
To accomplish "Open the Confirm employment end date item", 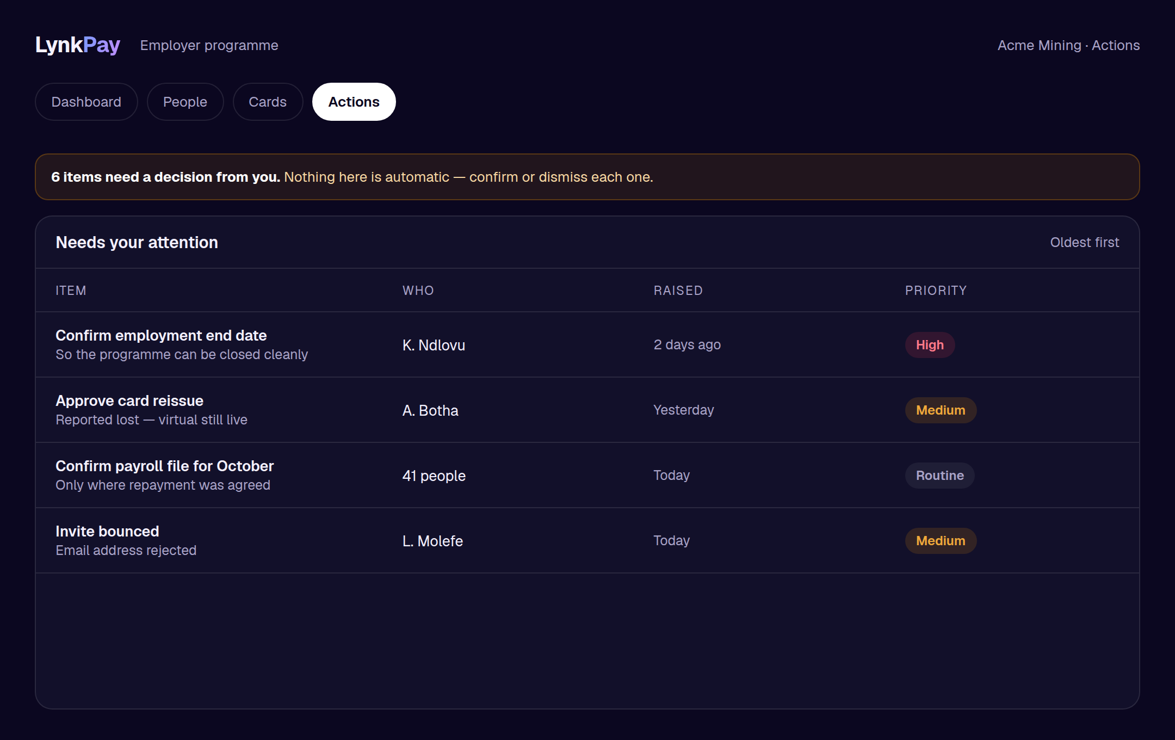I will click(587, 344).
